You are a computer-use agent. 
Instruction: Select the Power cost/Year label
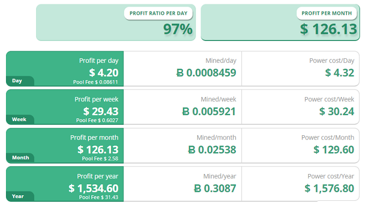(330, 176)
